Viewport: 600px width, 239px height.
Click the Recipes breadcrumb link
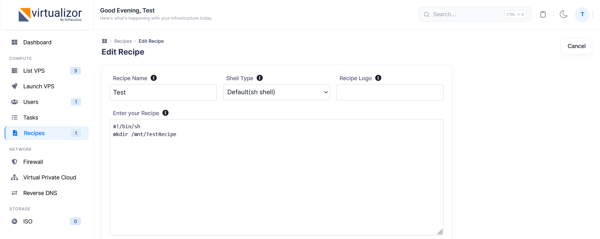(x=123, y=41)
